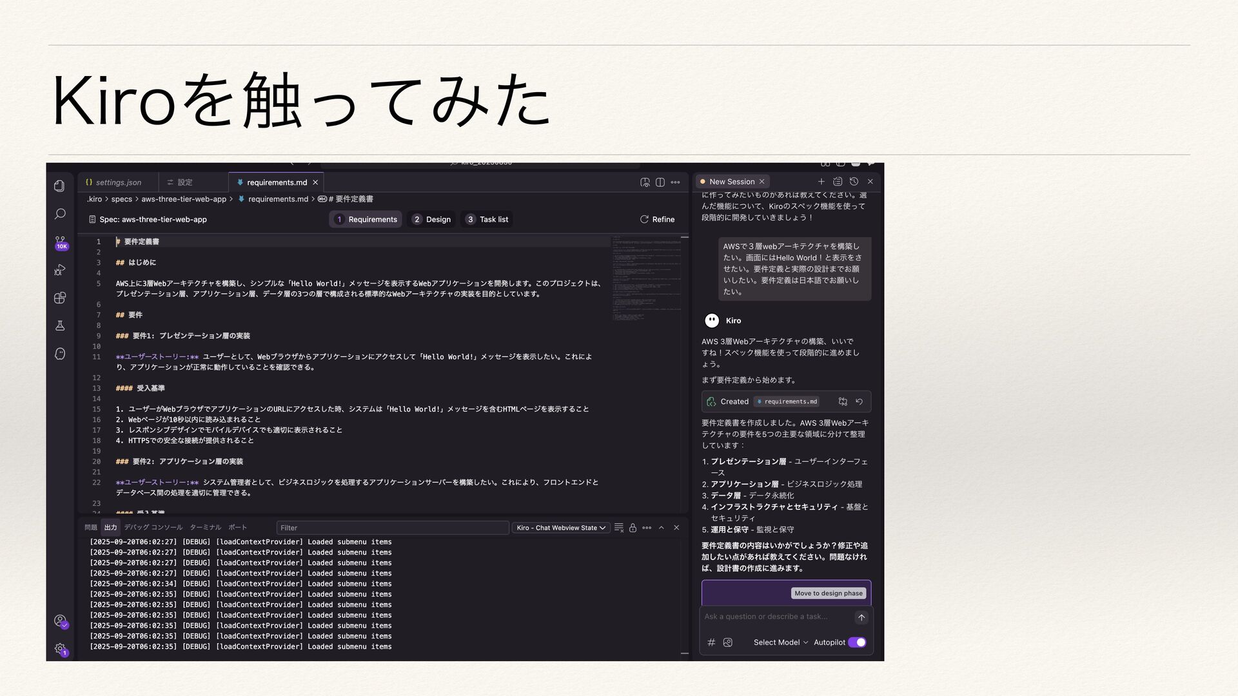Open the Kiro ghost icon in sidebar
The width and height of the screenshot is (1238, 696).
click(x=60, y=353)
